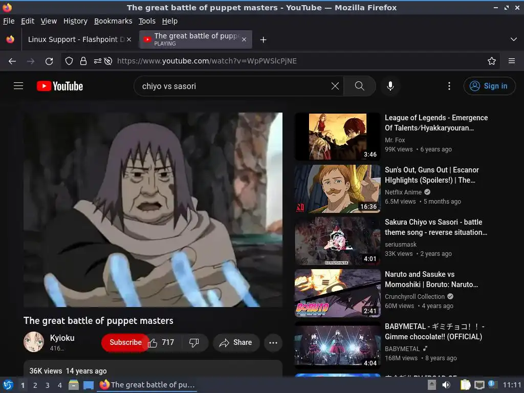Open League of Legends 3:46 thumbnail
524x393 pixels.
(x=338, y=137)
